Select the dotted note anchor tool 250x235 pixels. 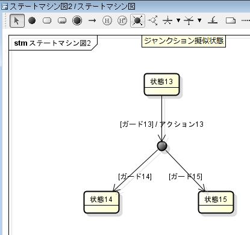click(246, 20)
